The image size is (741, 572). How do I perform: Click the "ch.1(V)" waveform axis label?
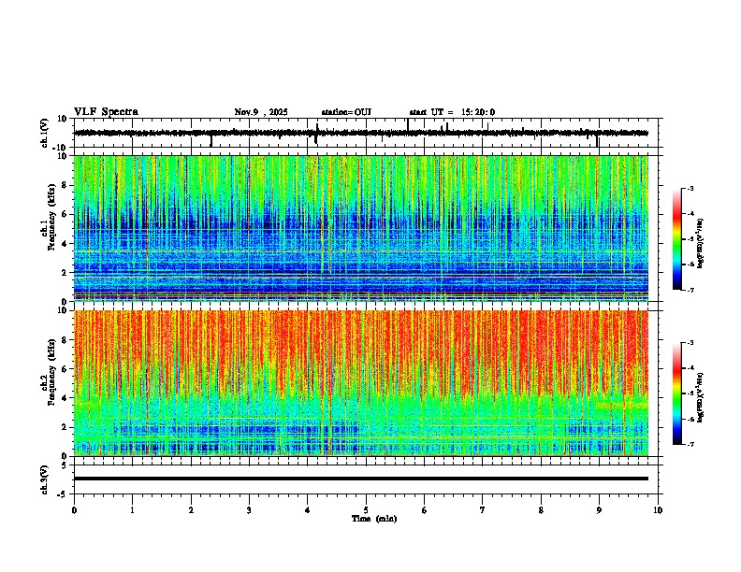coord(45,133)
